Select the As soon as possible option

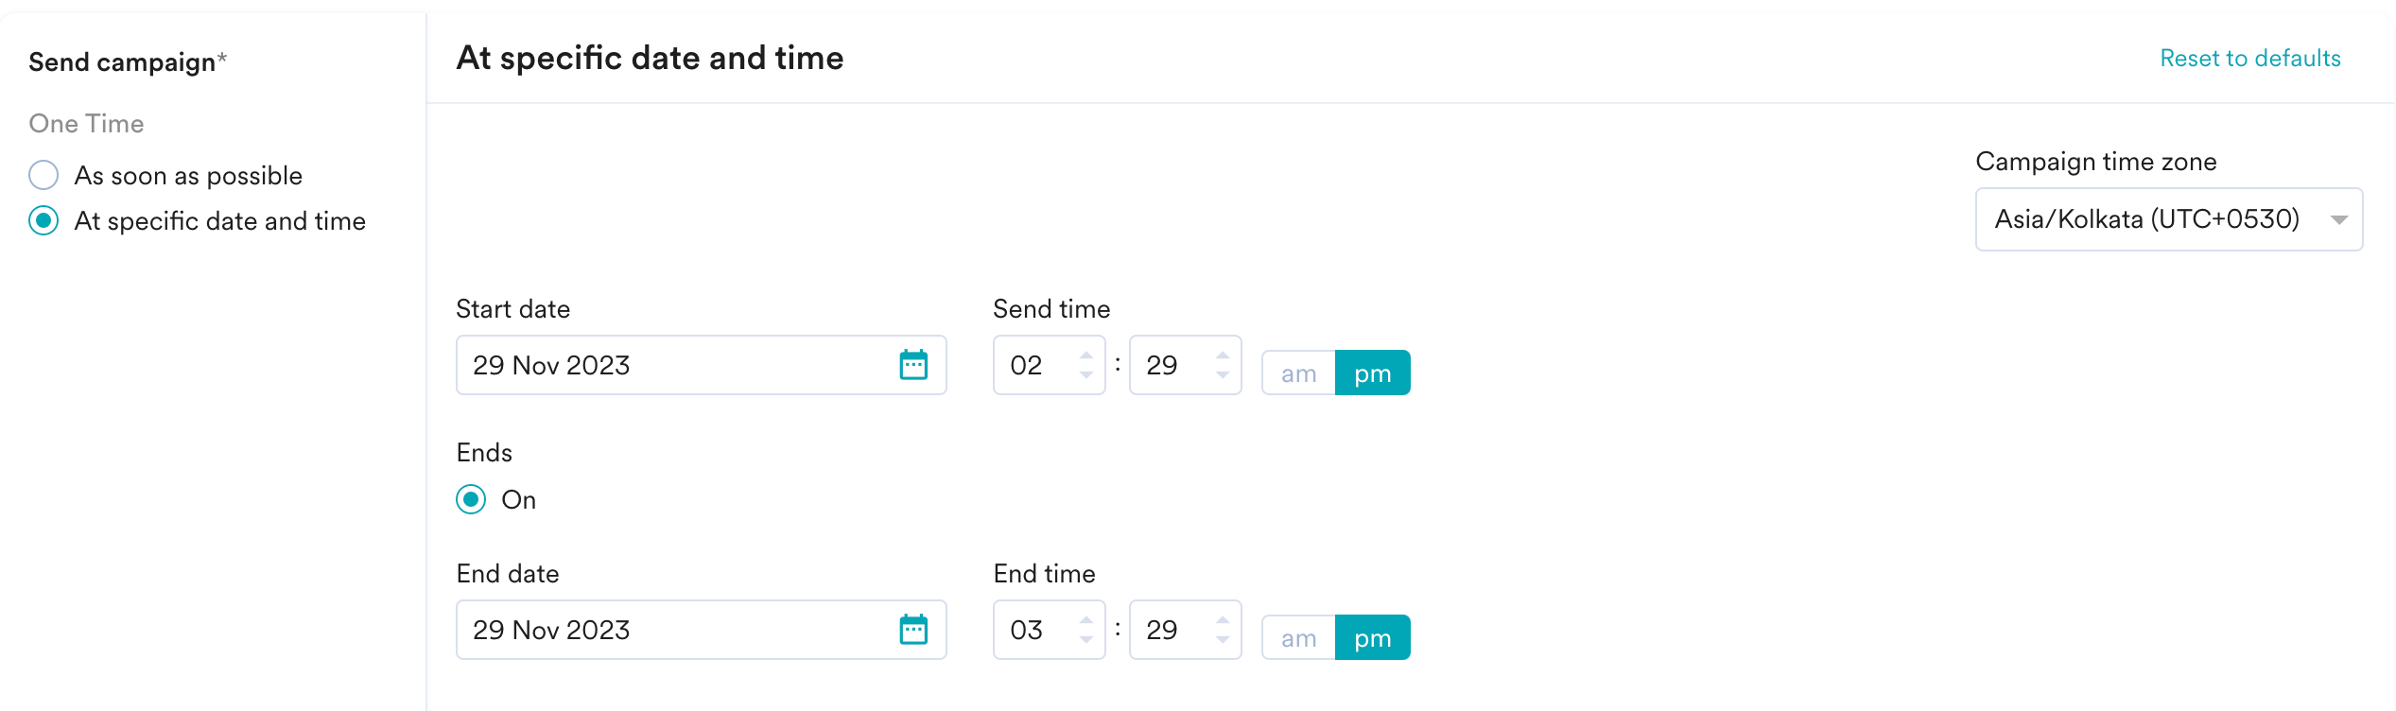point(43,175)
